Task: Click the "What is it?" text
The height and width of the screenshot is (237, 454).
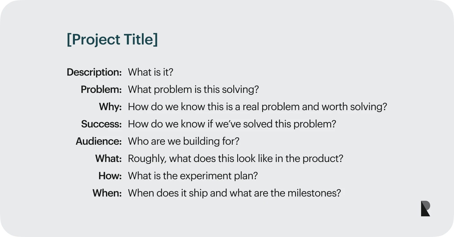Action: (x=150, y=72)
